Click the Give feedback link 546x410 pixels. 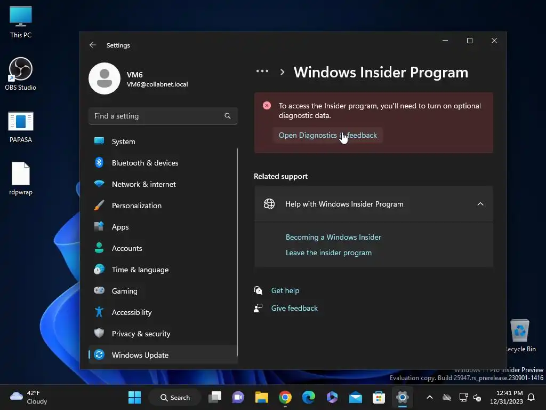click(294, 308)
